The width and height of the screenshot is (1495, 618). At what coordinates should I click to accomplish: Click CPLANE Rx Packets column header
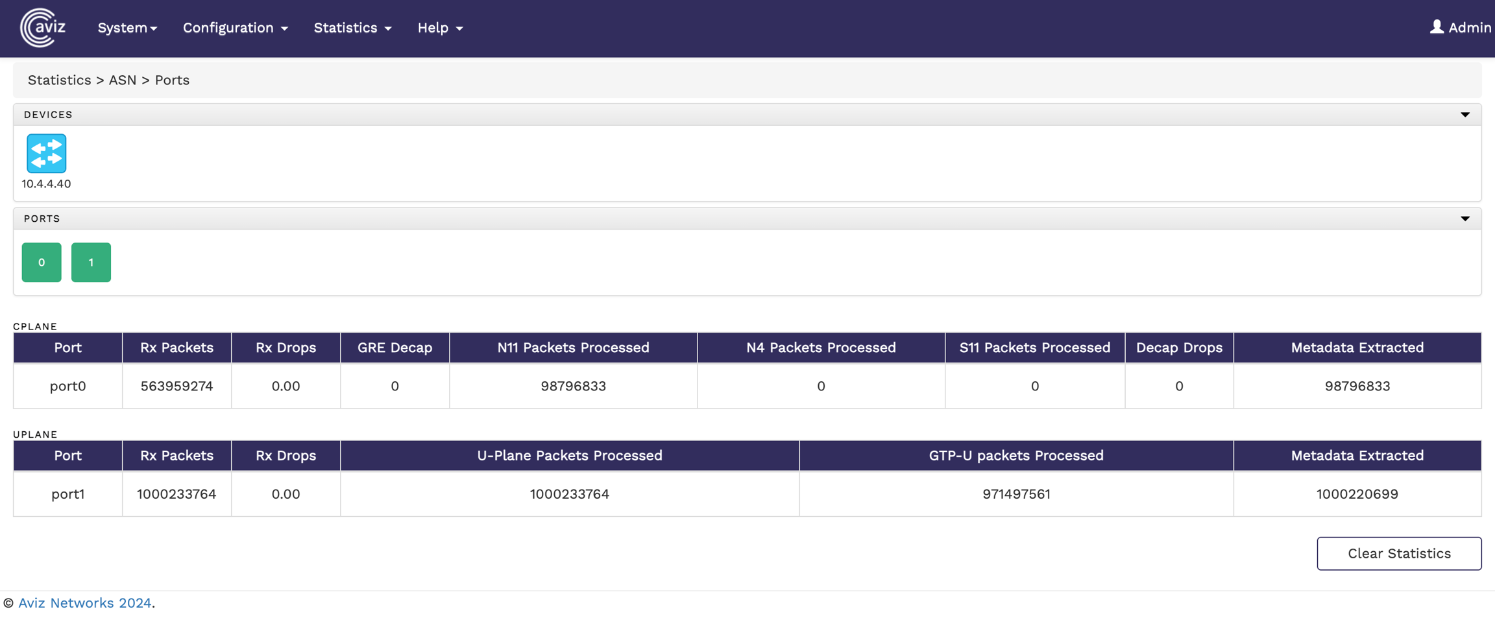[176, 348]
